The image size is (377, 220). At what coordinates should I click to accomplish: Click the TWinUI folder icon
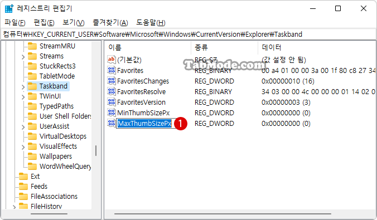pyautogui.click(x=32, y=96)
